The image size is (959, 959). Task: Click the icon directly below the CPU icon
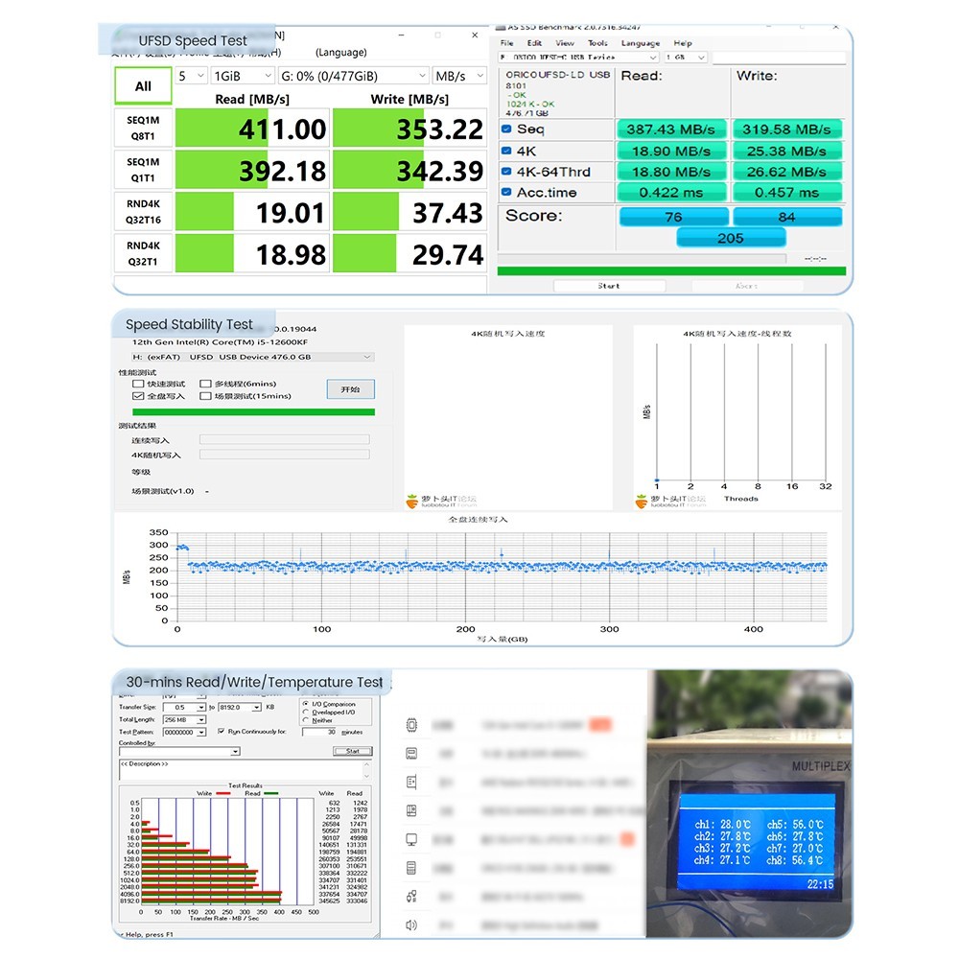(411, 753)
